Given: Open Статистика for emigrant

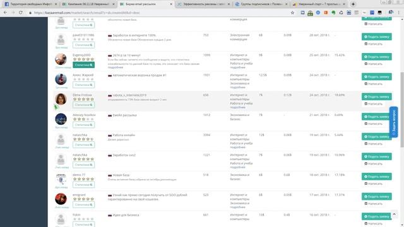Looking at the screenshot, I should click(83, 204).
